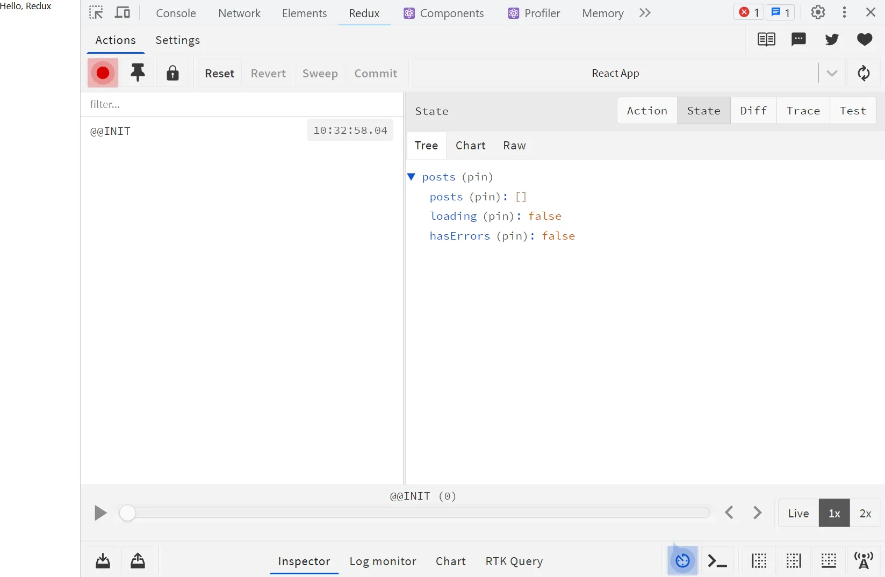The width and height of the screenshot is (885, 577).
Task: Select Live playback speed
Action: (798, 513)
